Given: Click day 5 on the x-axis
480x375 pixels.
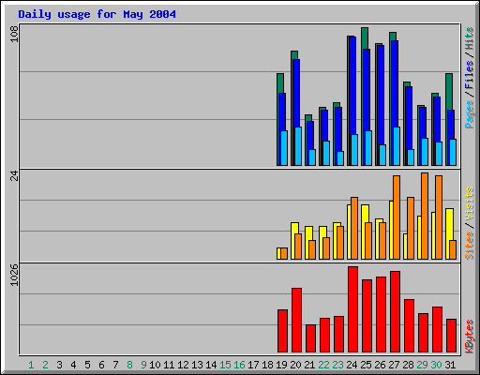Looking at the screenshot, I should (x=87, y=365).
